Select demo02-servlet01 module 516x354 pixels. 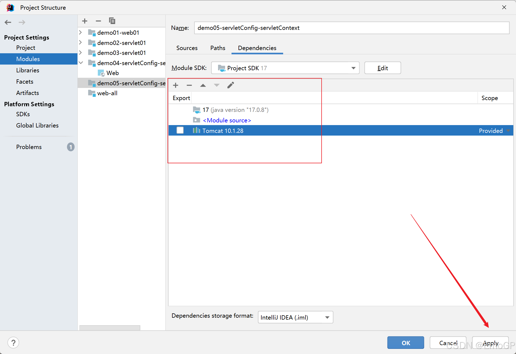[x=122, y=43]
